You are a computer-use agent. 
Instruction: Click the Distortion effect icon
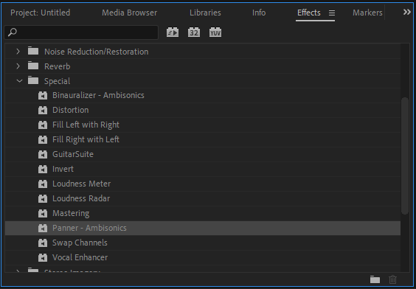click(43, 110)
